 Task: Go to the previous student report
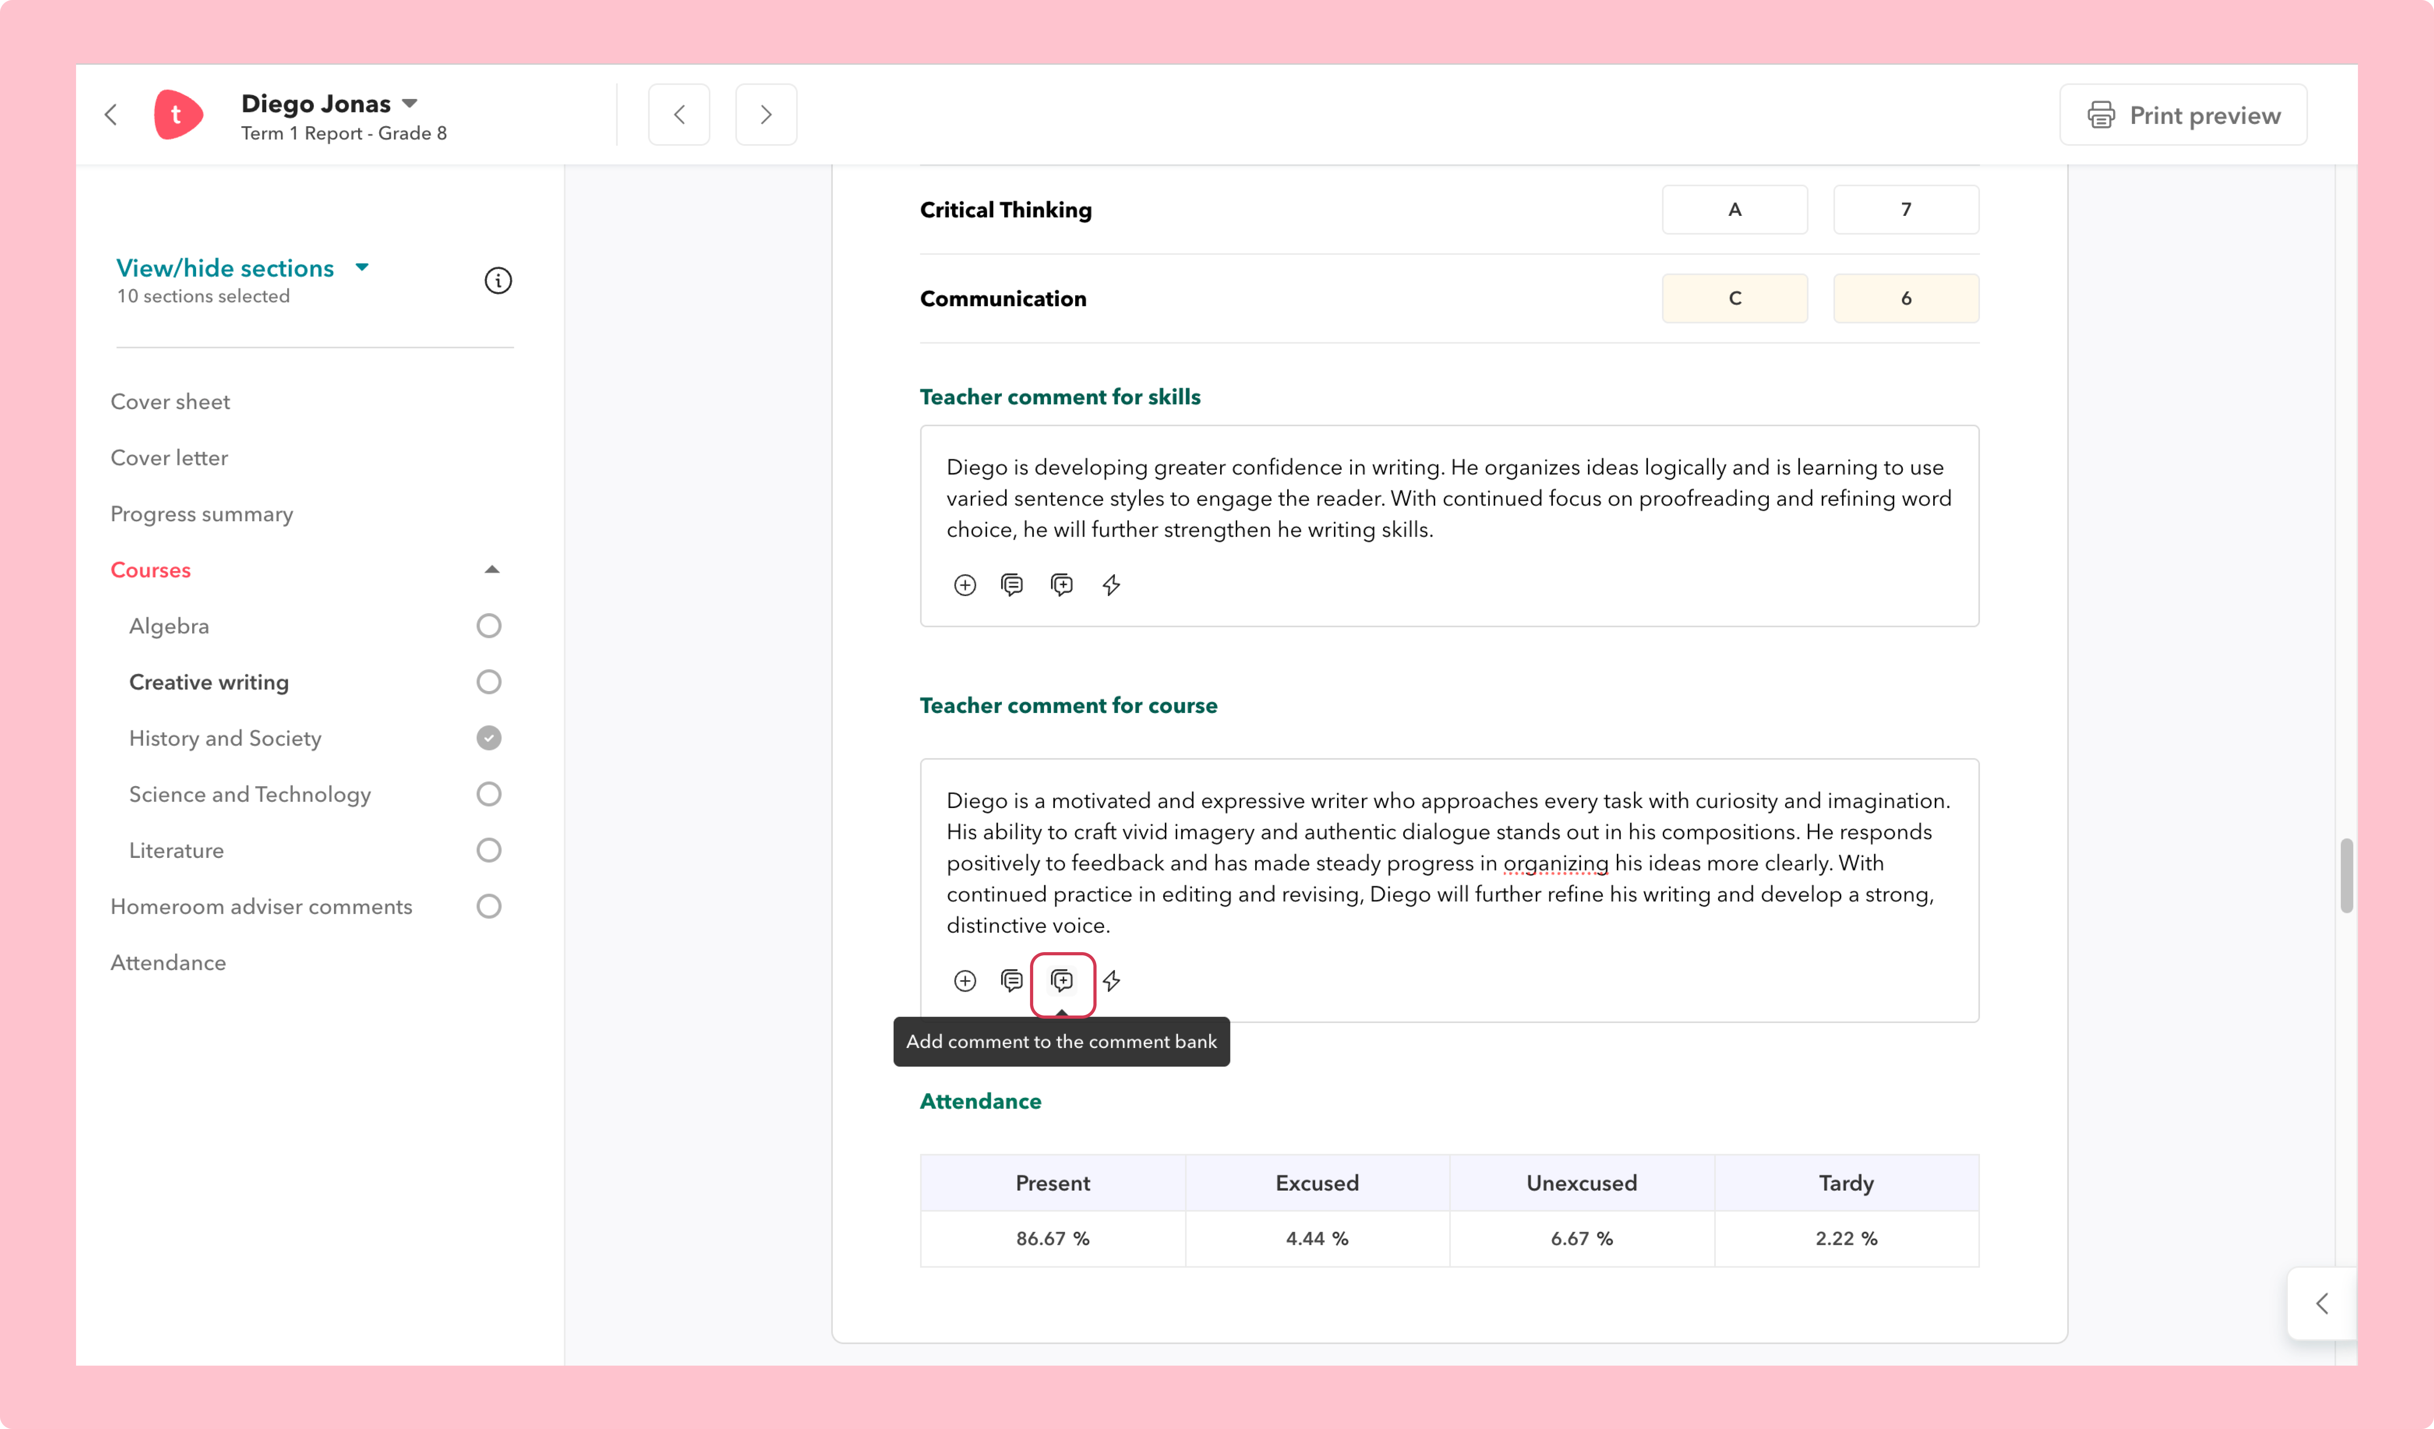click(x=679, y=115)
